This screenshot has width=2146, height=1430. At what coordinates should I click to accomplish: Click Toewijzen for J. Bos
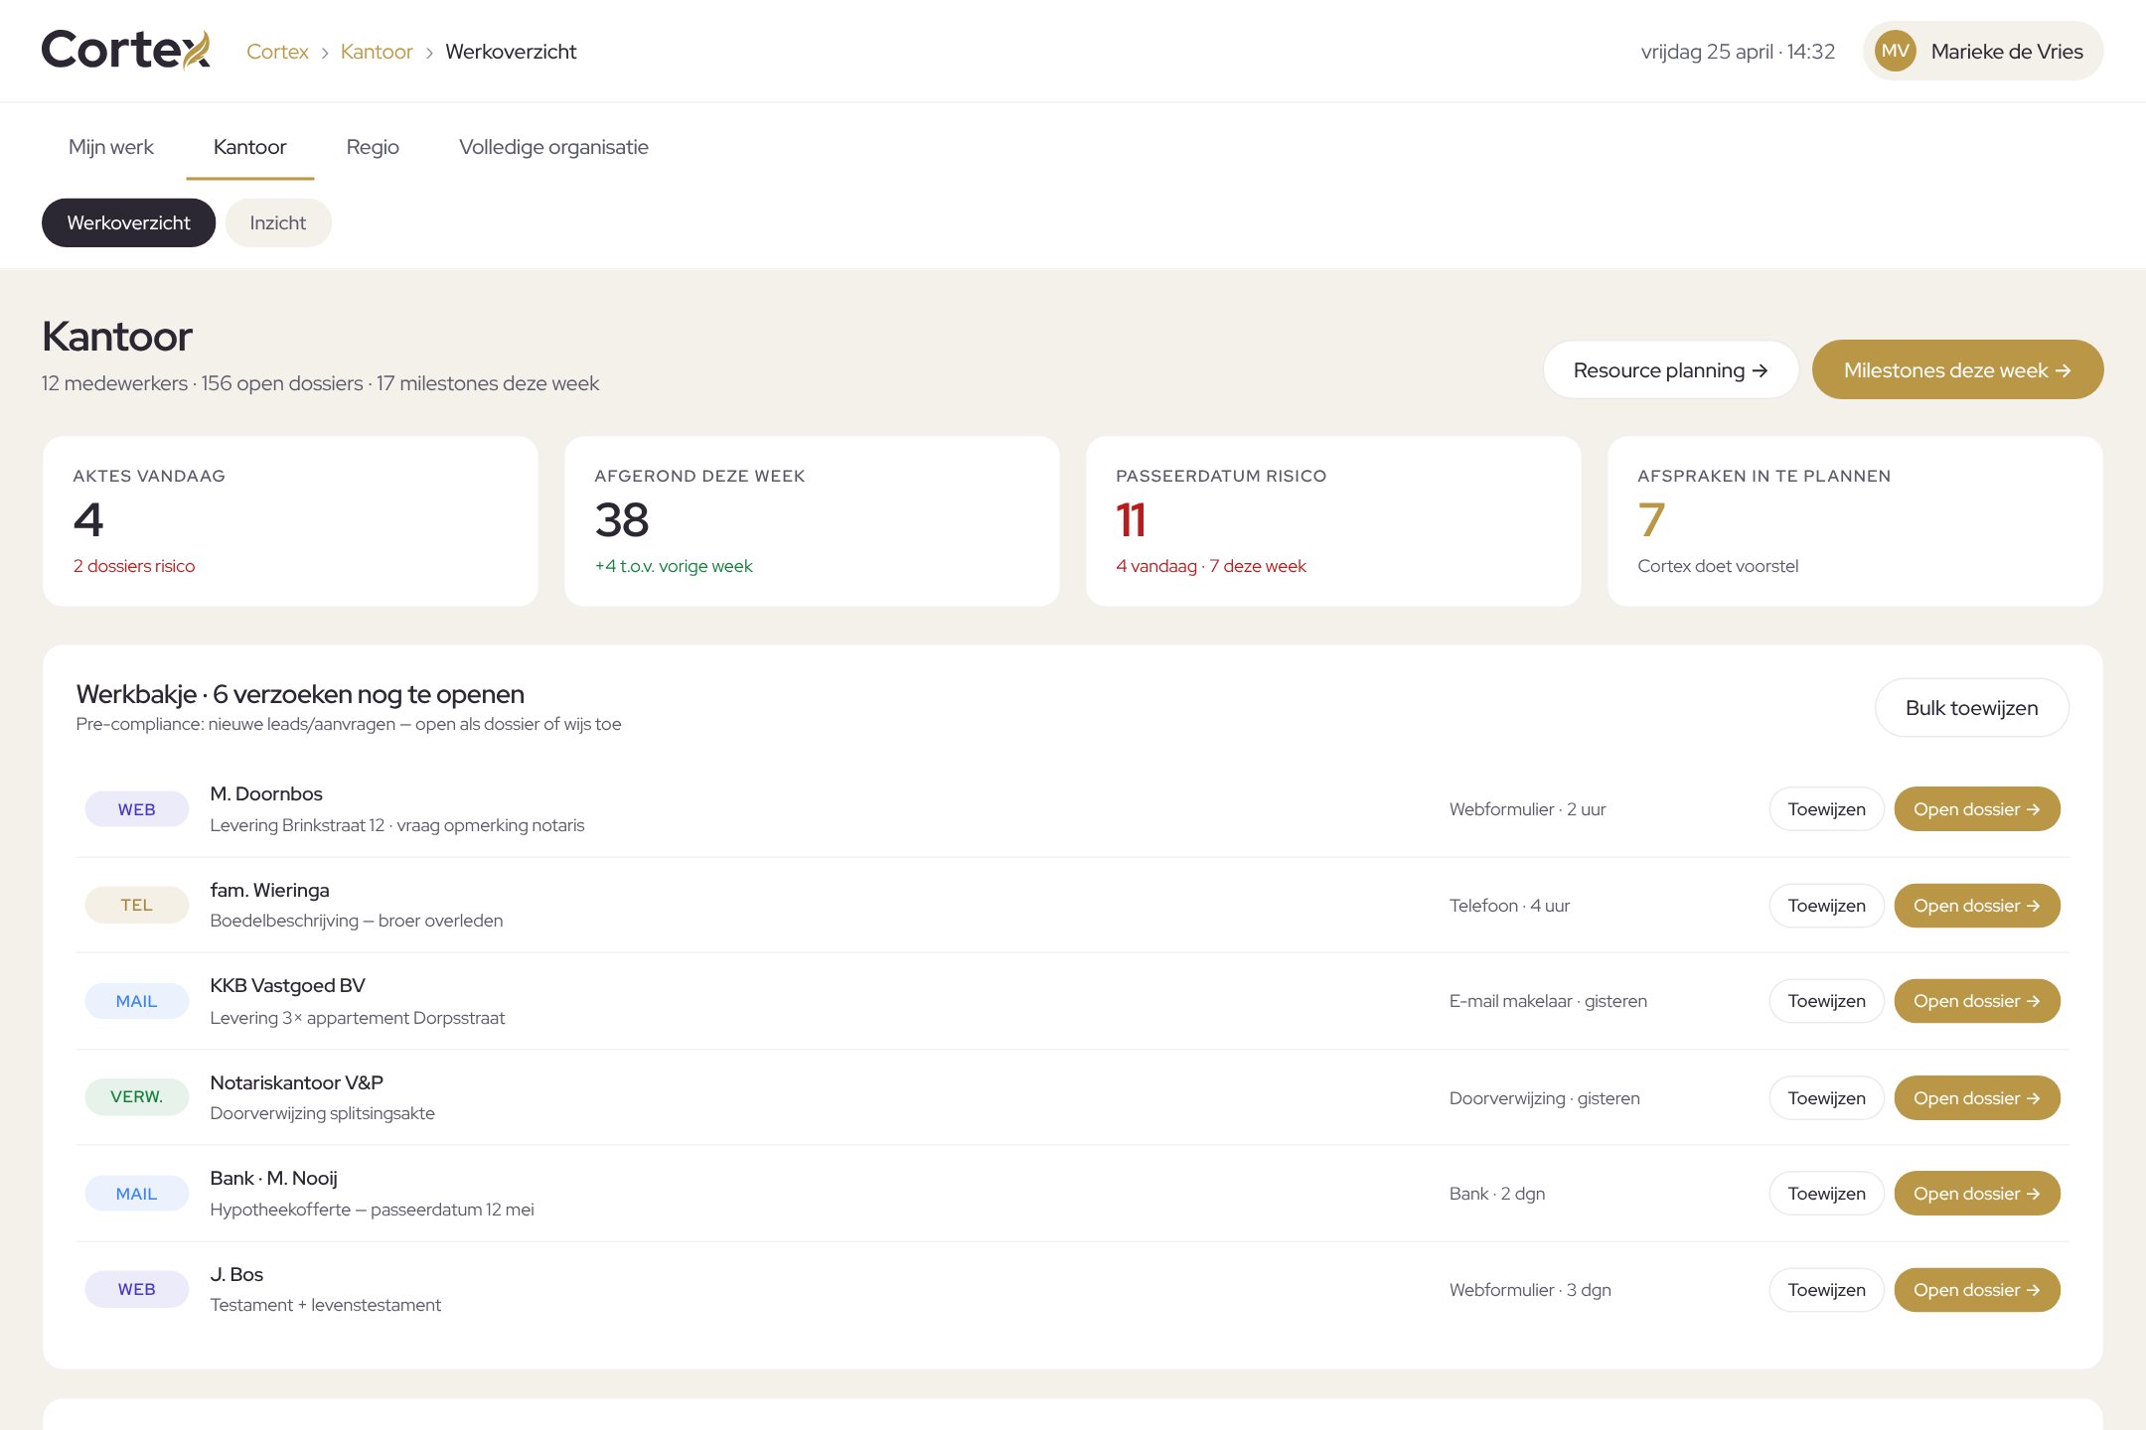coord(1826,1290)
